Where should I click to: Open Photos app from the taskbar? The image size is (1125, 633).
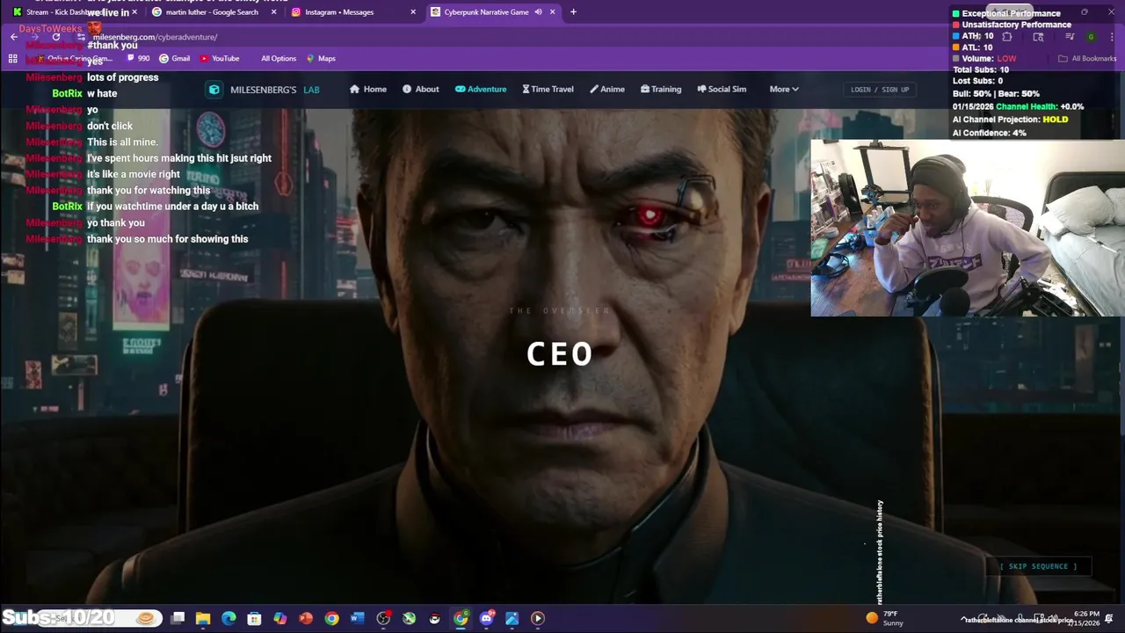[x=512, y=618]
